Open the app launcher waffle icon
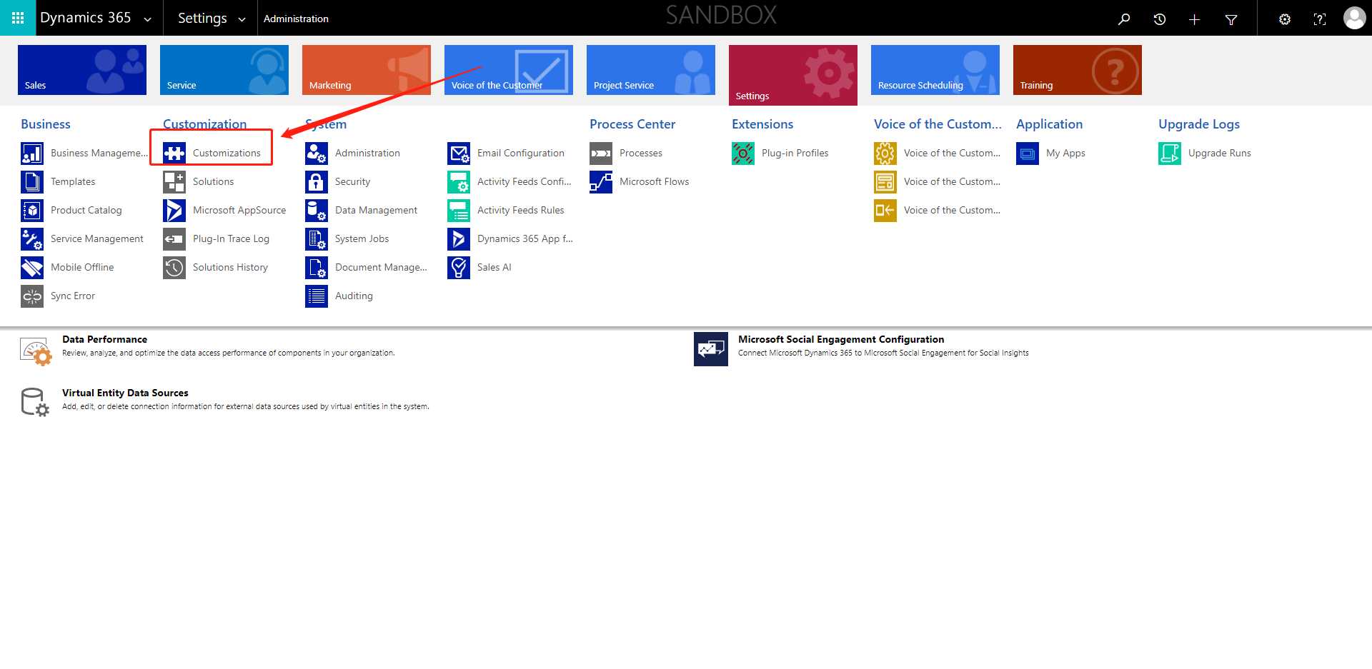This screenshot has height=669, width=1372. click(18, 18)
